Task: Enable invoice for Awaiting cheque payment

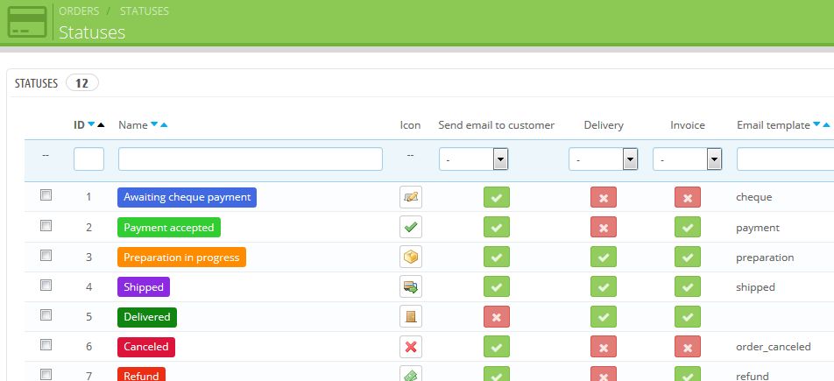Action: point(687,197)
